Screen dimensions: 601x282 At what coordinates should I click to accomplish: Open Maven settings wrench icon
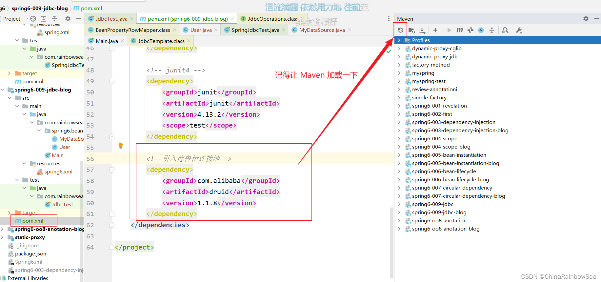pos(519,30)
